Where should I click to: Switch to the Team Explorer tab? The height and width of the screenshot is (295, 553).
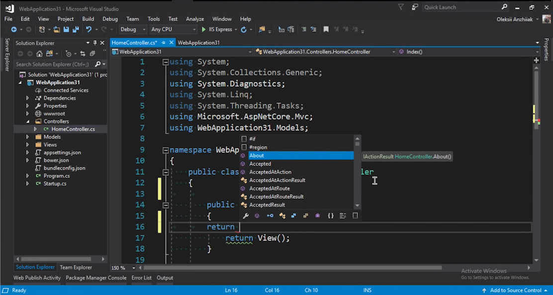pyautogui.click(x=76, y=267)
